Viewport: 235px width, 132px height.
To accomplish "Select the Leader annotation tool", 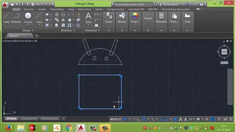I will point(96,20).
